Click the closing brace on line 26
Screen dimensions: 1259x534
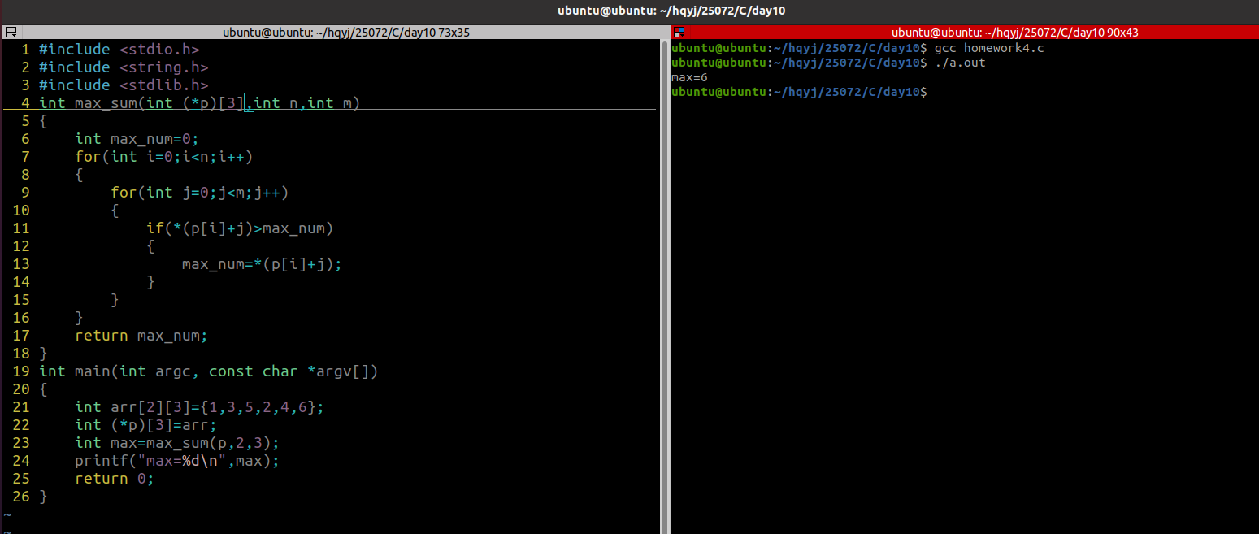coord(43,497)
